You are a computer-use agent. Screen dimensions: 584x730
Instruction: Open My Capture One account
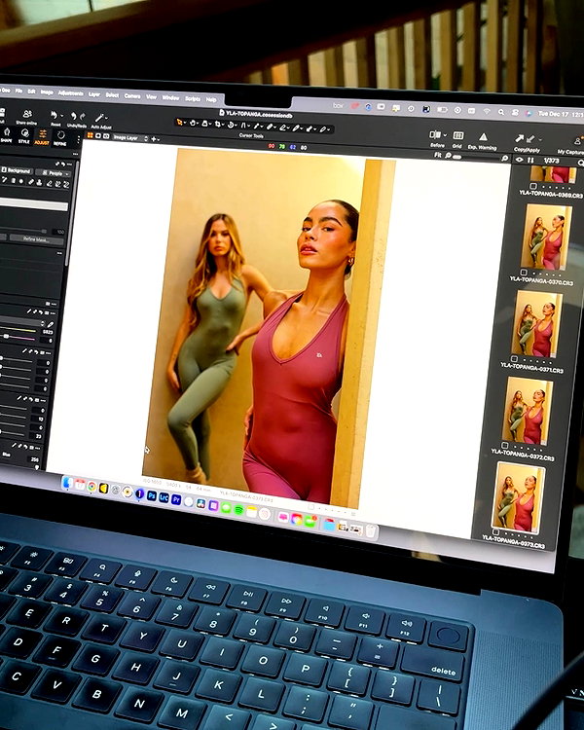coord(577,141)
